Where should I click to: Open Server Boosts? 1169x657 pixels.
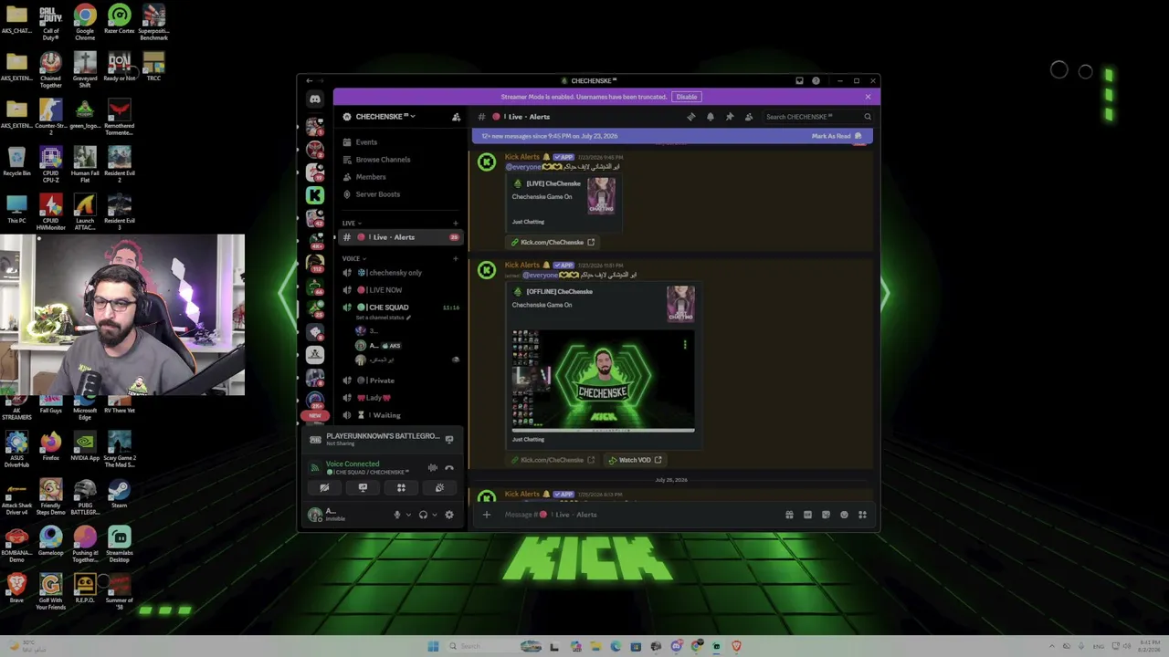pos(400,194)
